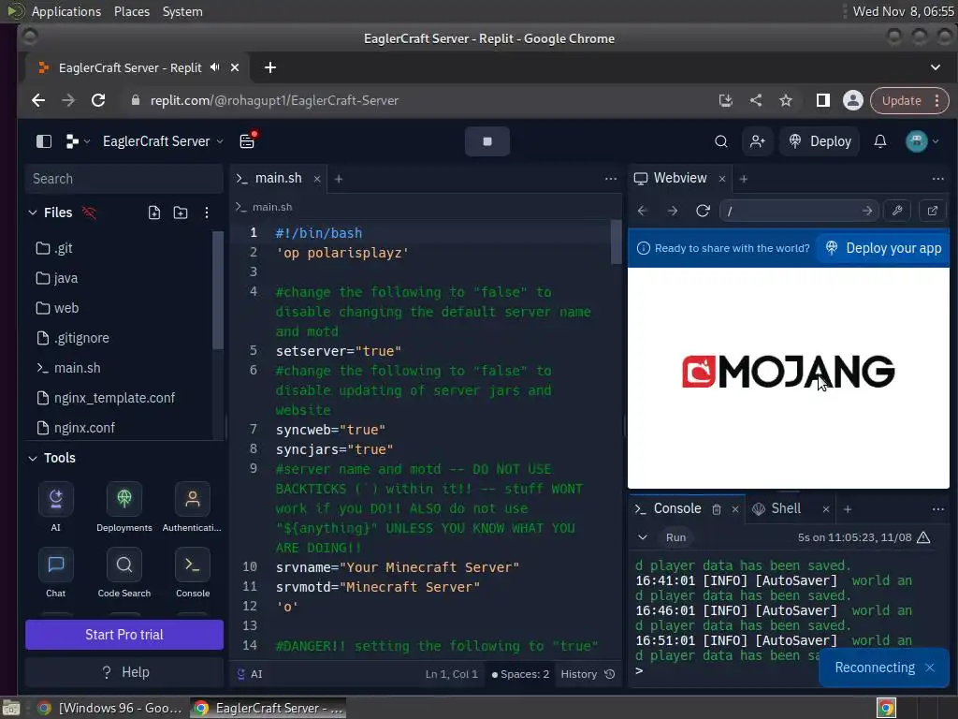Open Webview devtools wrench icon

tap(897, 211)
